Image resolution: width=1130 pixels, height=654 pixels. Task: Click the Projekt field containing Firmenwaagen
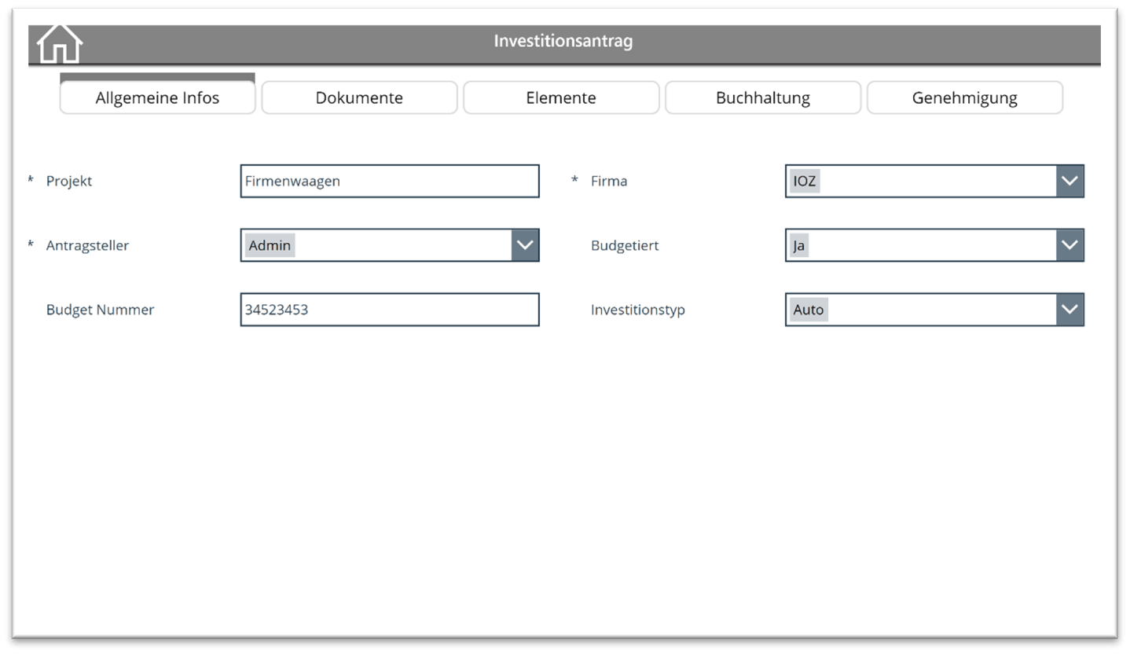tap(390, 181)
